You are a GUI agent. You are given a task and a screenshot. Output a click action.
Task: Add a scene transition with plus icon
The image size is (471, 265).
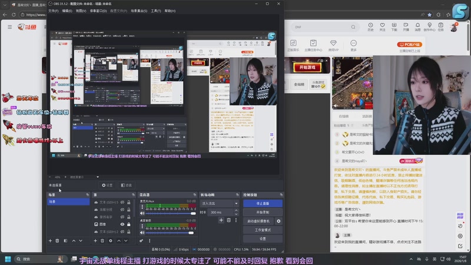tap(221, 220)
